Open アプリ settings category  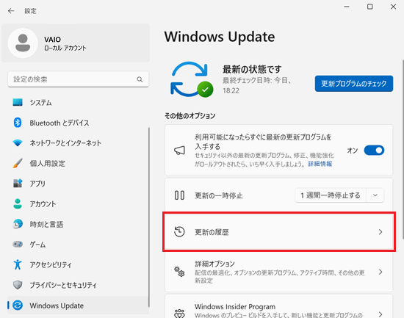(x=78, y=183)
